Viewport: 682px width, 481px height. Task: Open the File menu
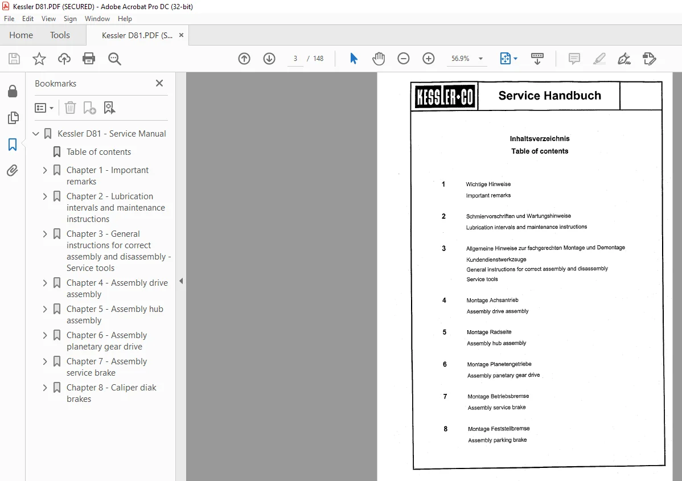pos(9,19)
